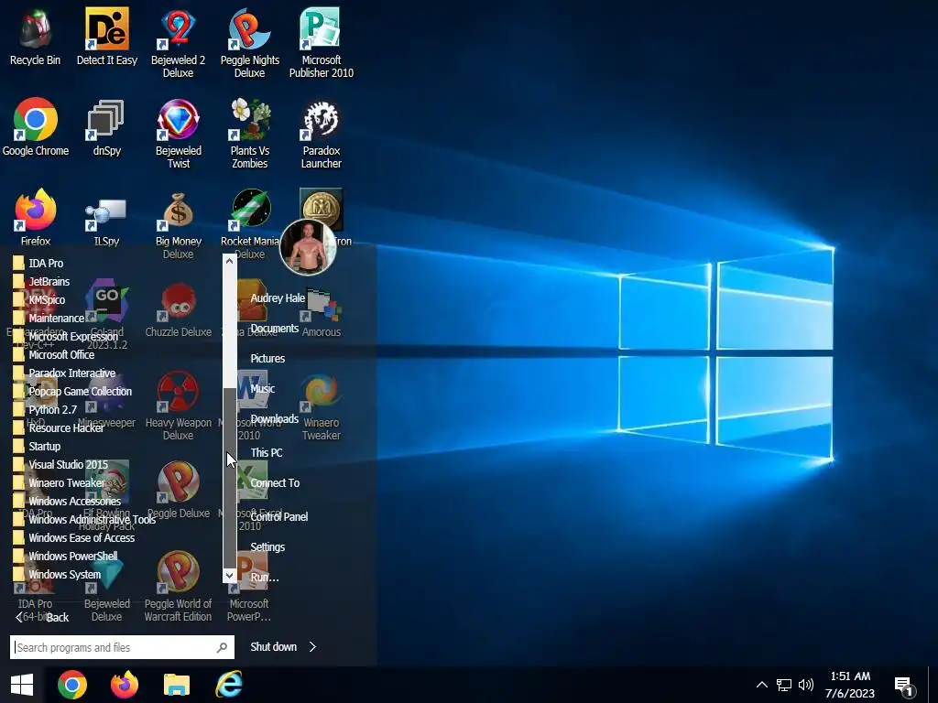Open Peggle Deluxe desktop icon
This screenshot has height=703, width=938.
tap(179, 491)
